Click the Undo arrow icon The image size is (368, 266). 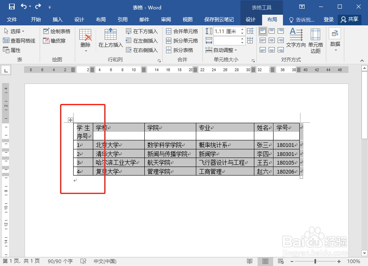(x=24, y=7)
